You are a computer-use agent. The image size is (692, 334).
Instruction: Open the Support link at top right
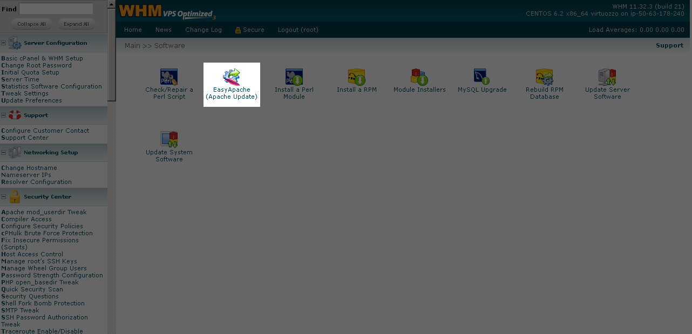pos(669,45)
